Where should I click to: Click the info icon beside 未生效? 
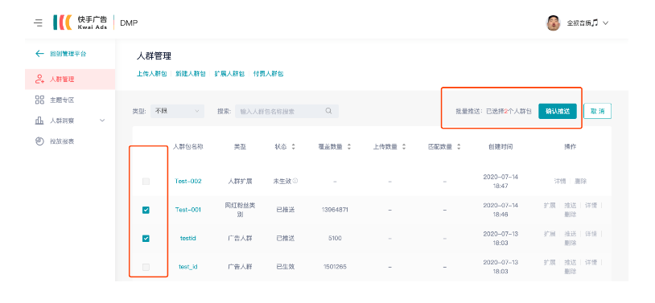tap(295, 181)
